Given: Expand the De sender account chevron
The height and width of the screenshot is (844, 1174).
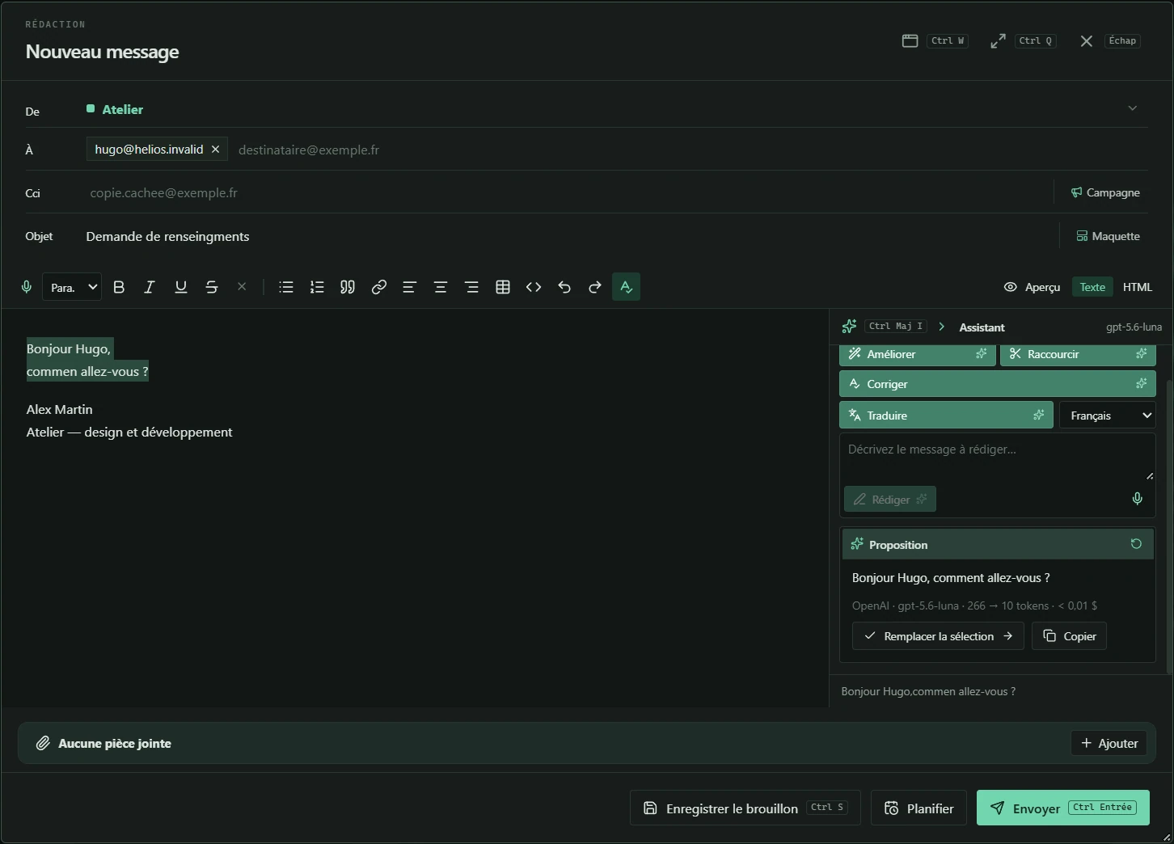Looking at the screenshot, I should [1132, 108].
